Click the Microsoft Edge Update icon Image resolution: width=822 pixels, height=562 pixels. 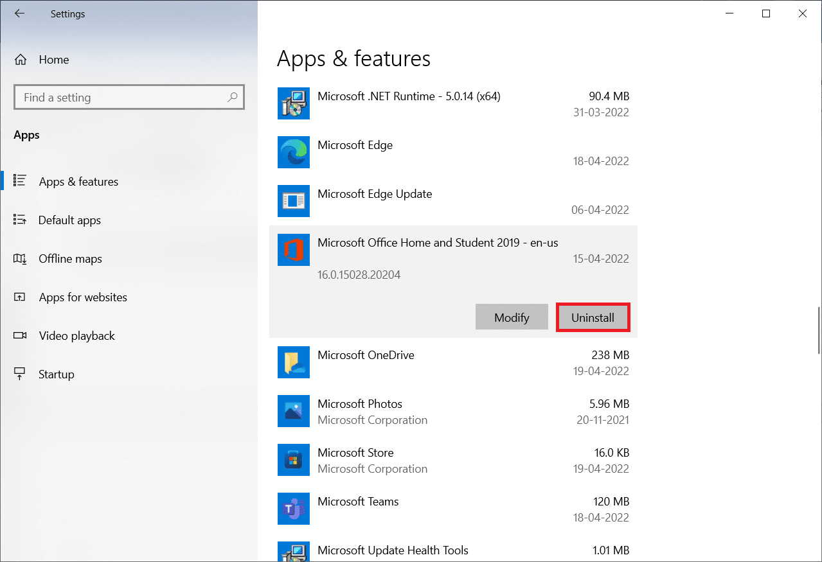click(x=294, y=202)
